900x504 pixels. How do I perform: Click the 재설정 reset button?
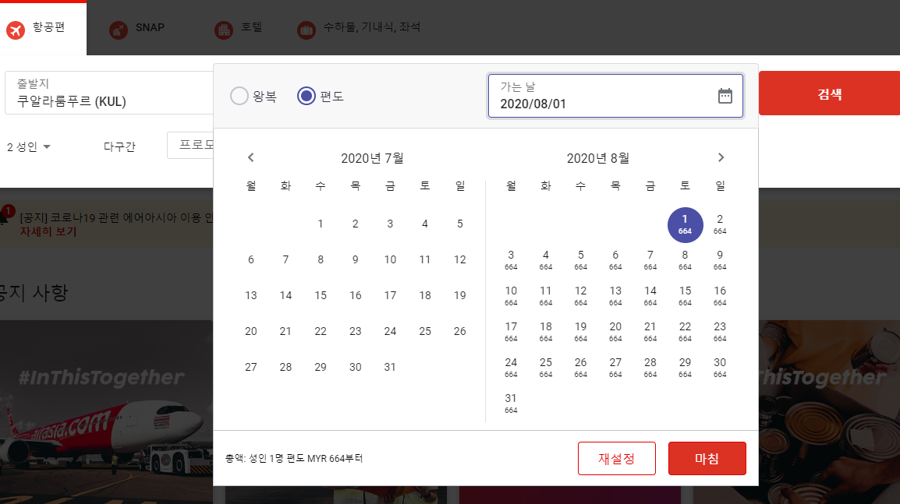pos(616,458)
